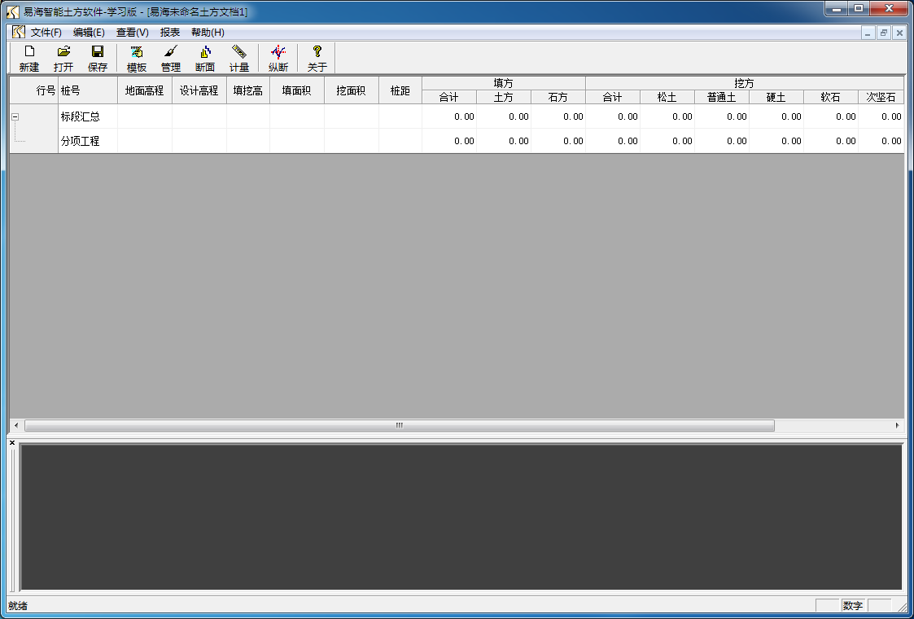Click the 地面高程 cell in 标段汇总 row
Screen dimensions: 914x619
point(145,116)
